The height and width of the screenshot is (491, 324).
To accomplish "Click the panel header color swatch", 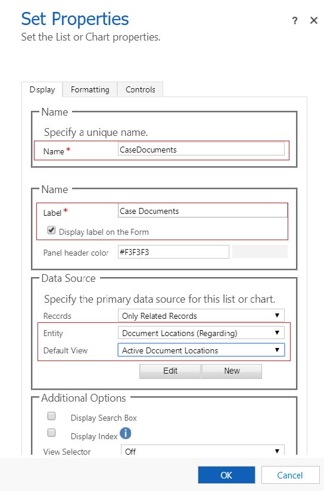I will [x=260, y=251].
